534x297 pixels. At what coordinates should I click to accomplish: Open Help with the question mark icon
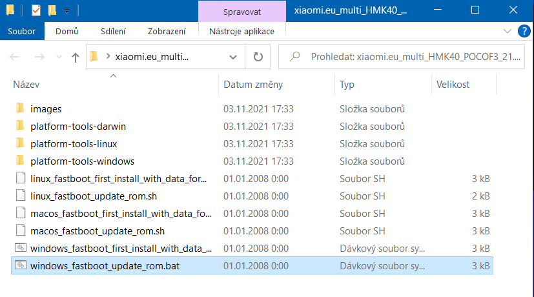(x=524, y=32)
